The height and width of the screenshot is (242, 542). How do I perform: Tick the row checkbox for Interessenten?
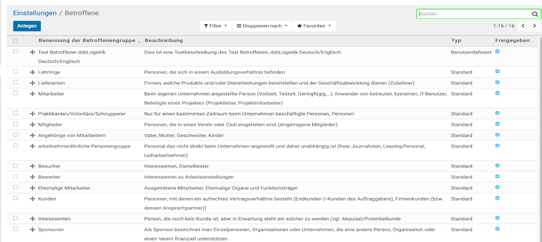click(16, 218)
